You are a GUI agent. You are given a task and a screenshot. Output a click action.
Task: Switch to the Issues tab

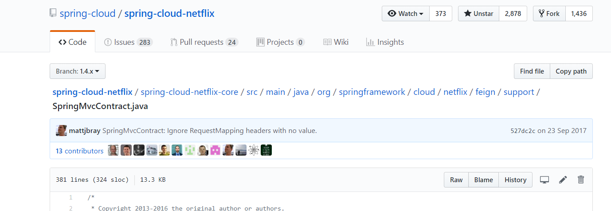pyautogui.click(x=128, y=42)
